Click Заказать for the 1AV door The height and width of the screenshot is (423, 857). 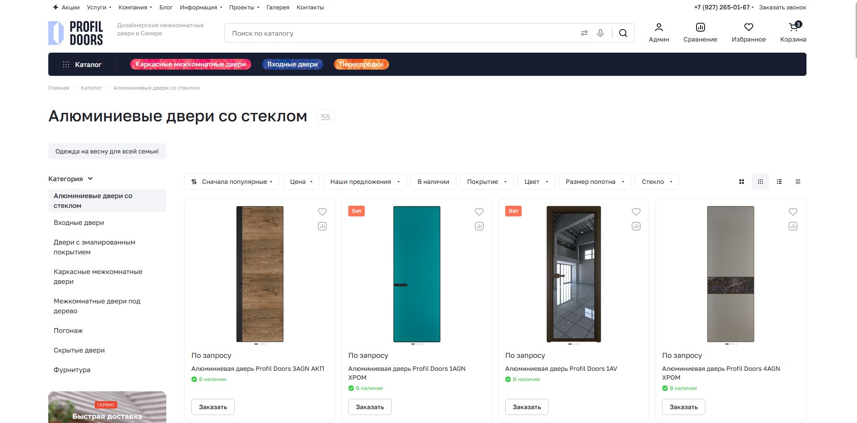527,407
